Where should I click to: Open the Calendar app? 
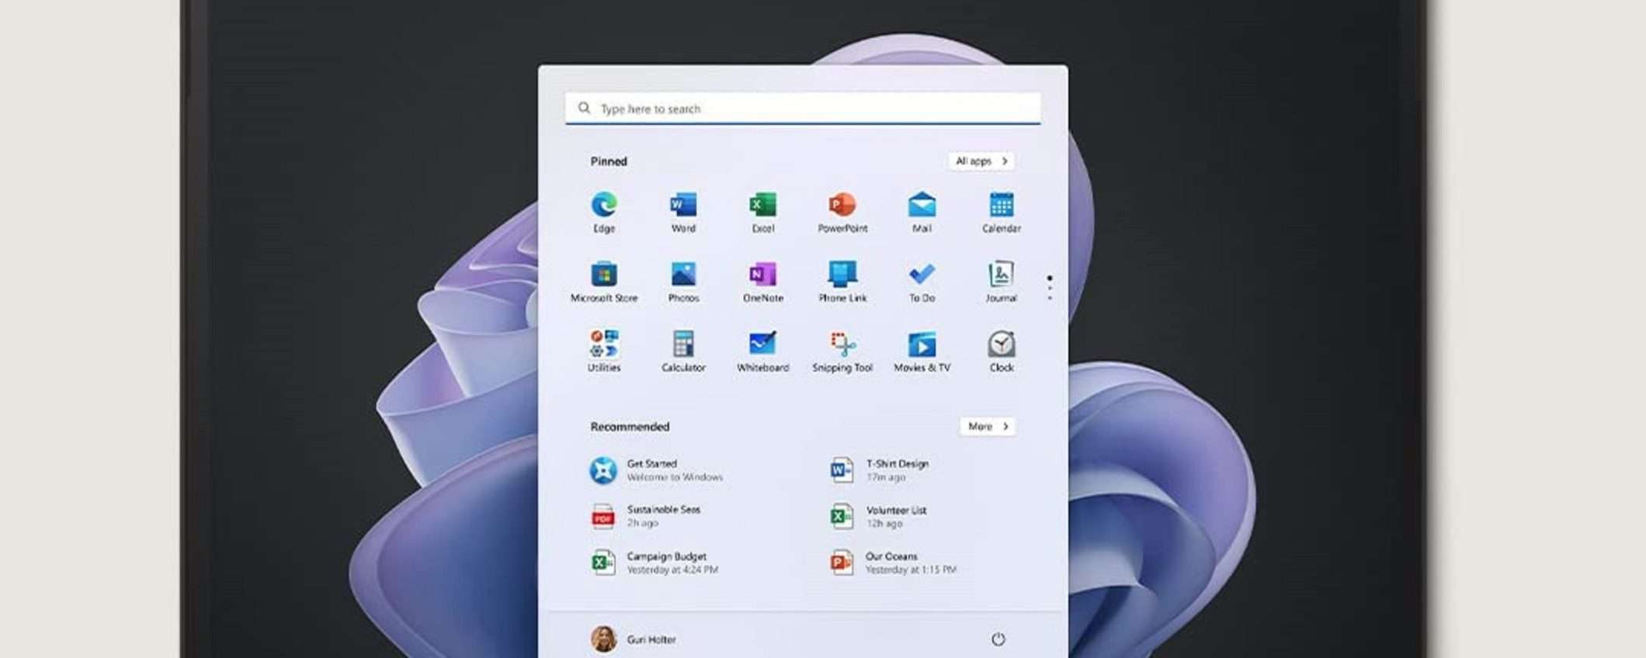click(x=1002, y=212)
